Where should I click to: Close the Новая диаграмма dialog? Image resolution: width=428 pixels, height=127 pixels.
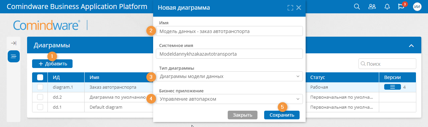[x=299, y=8]
